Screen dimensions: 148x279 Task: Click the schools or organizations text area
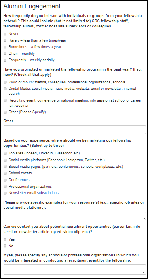75,269
